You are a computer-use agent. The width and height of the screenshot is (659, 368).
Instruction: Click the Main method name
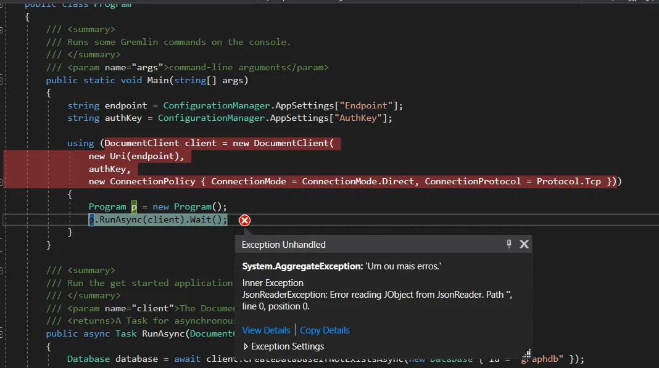[x=157, y=80]
